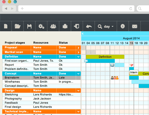Viewport: 149px width, 115px height.
Task: Open settings with the gears icon
Action: point(41,26)
